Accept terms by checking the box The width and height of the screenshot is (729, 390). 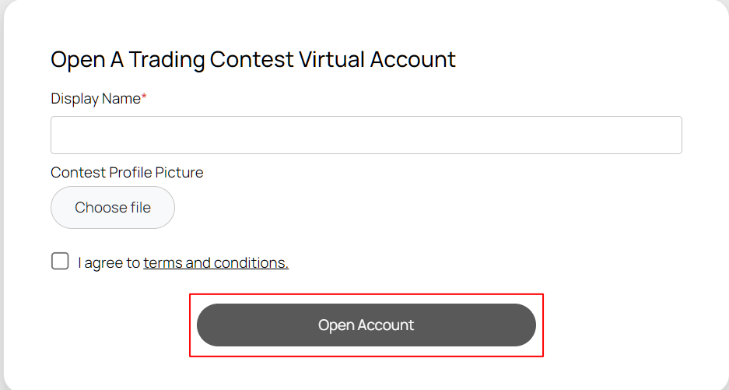pyautogui.click(x=60, y=262)
